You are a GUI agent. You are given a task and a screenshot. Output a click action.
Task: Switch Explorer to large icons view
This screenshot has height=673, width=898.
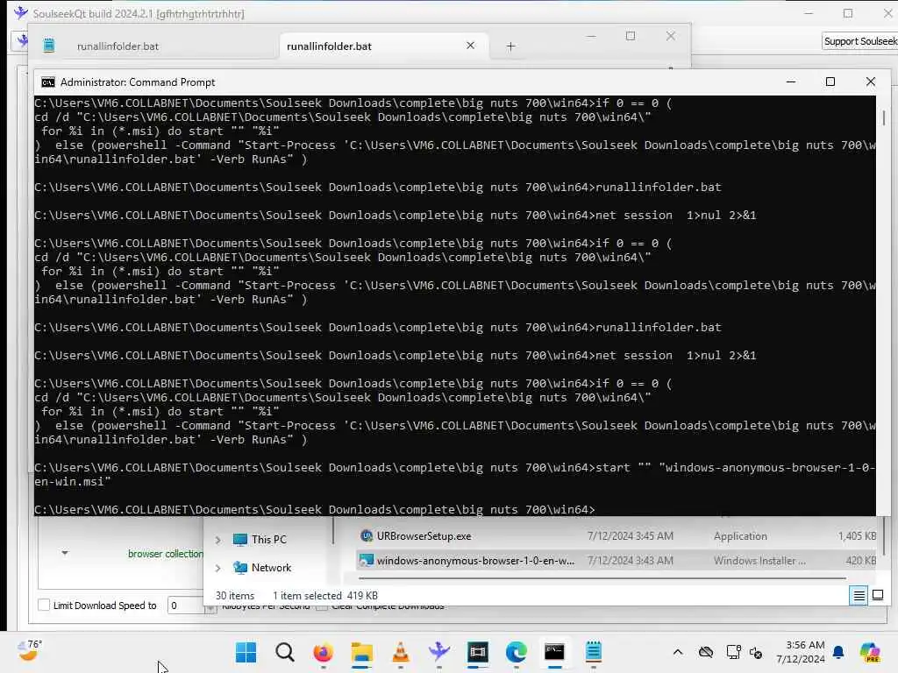click(x=877, y=596)
